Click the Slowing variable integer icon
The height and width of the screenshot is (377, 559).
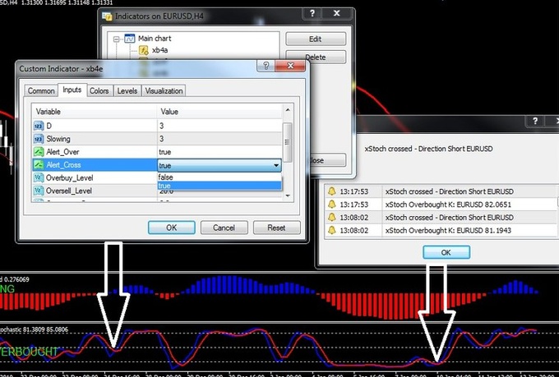coord(39,139)
